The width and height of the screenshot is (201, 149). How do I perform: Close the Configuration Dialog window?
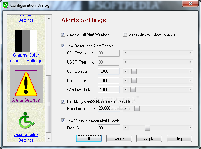190,4
